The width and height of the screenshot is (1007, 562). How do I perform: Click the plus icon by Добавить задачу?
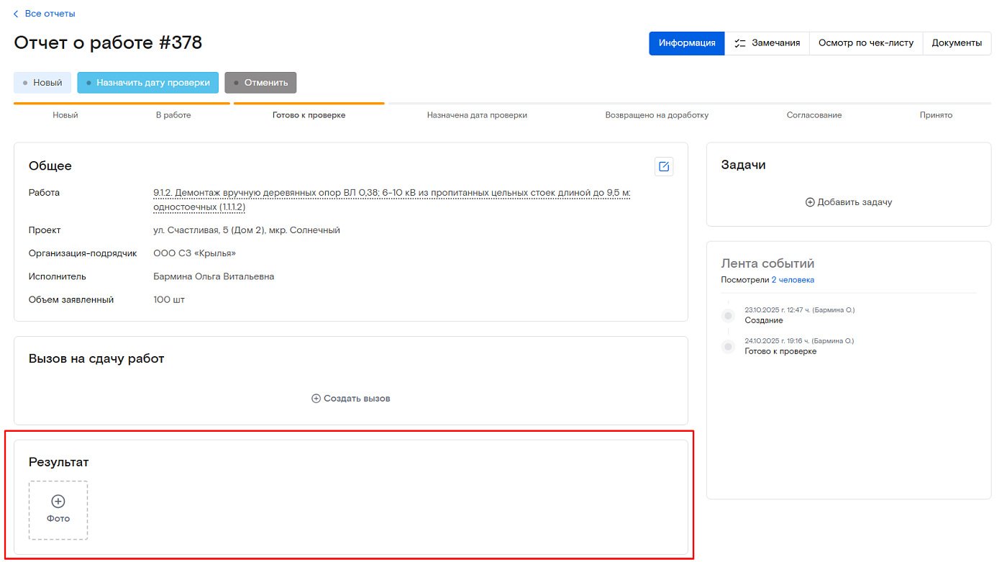(810, 202)
